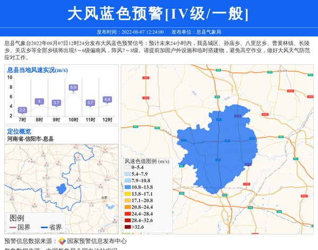This screenshot has height=250, width=318.
Task: Click the 定位概览 section heading
Action: coord(19,131)
